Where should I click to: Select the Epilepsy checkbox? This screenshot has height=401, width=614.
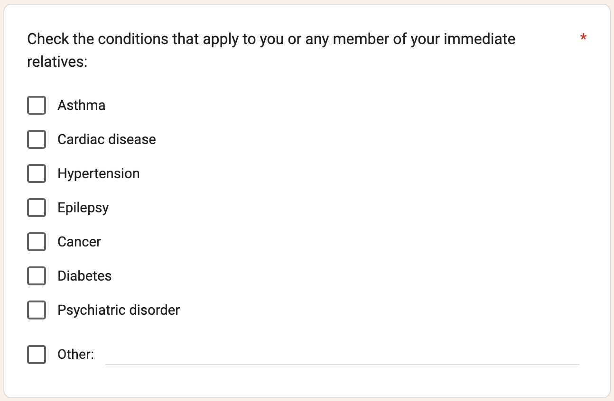[37, 208]
